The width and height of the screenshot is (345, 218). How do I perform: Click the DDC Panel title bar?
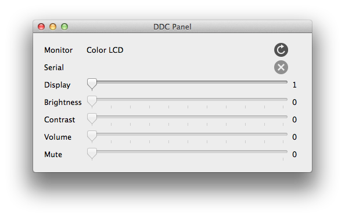tap(172, 27)
